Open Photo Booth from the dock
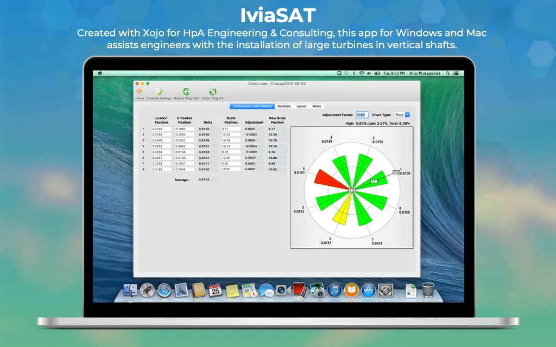The height and width of the screenshot is (347, 556). pos(300,291)
